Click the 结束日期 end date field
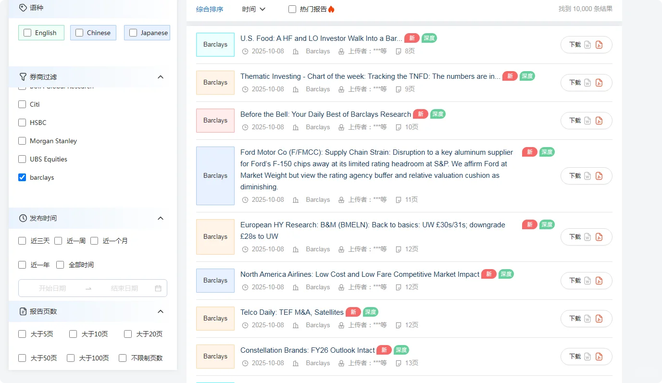662x383 pixels. click(x=125, y=288)
